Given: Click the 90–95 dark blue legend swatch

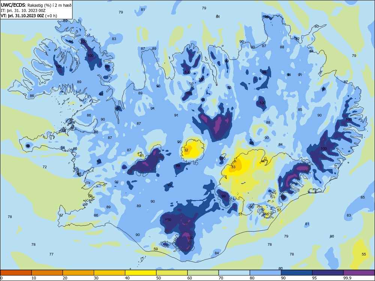Looking at the screenshot, I should (297, 273).
